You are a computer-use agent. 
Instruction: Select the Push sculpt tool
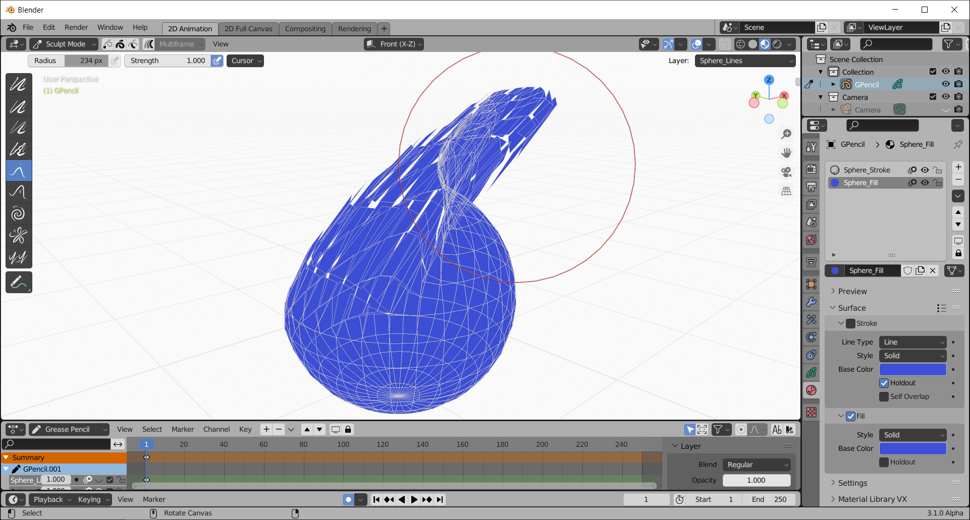[19, 192]
